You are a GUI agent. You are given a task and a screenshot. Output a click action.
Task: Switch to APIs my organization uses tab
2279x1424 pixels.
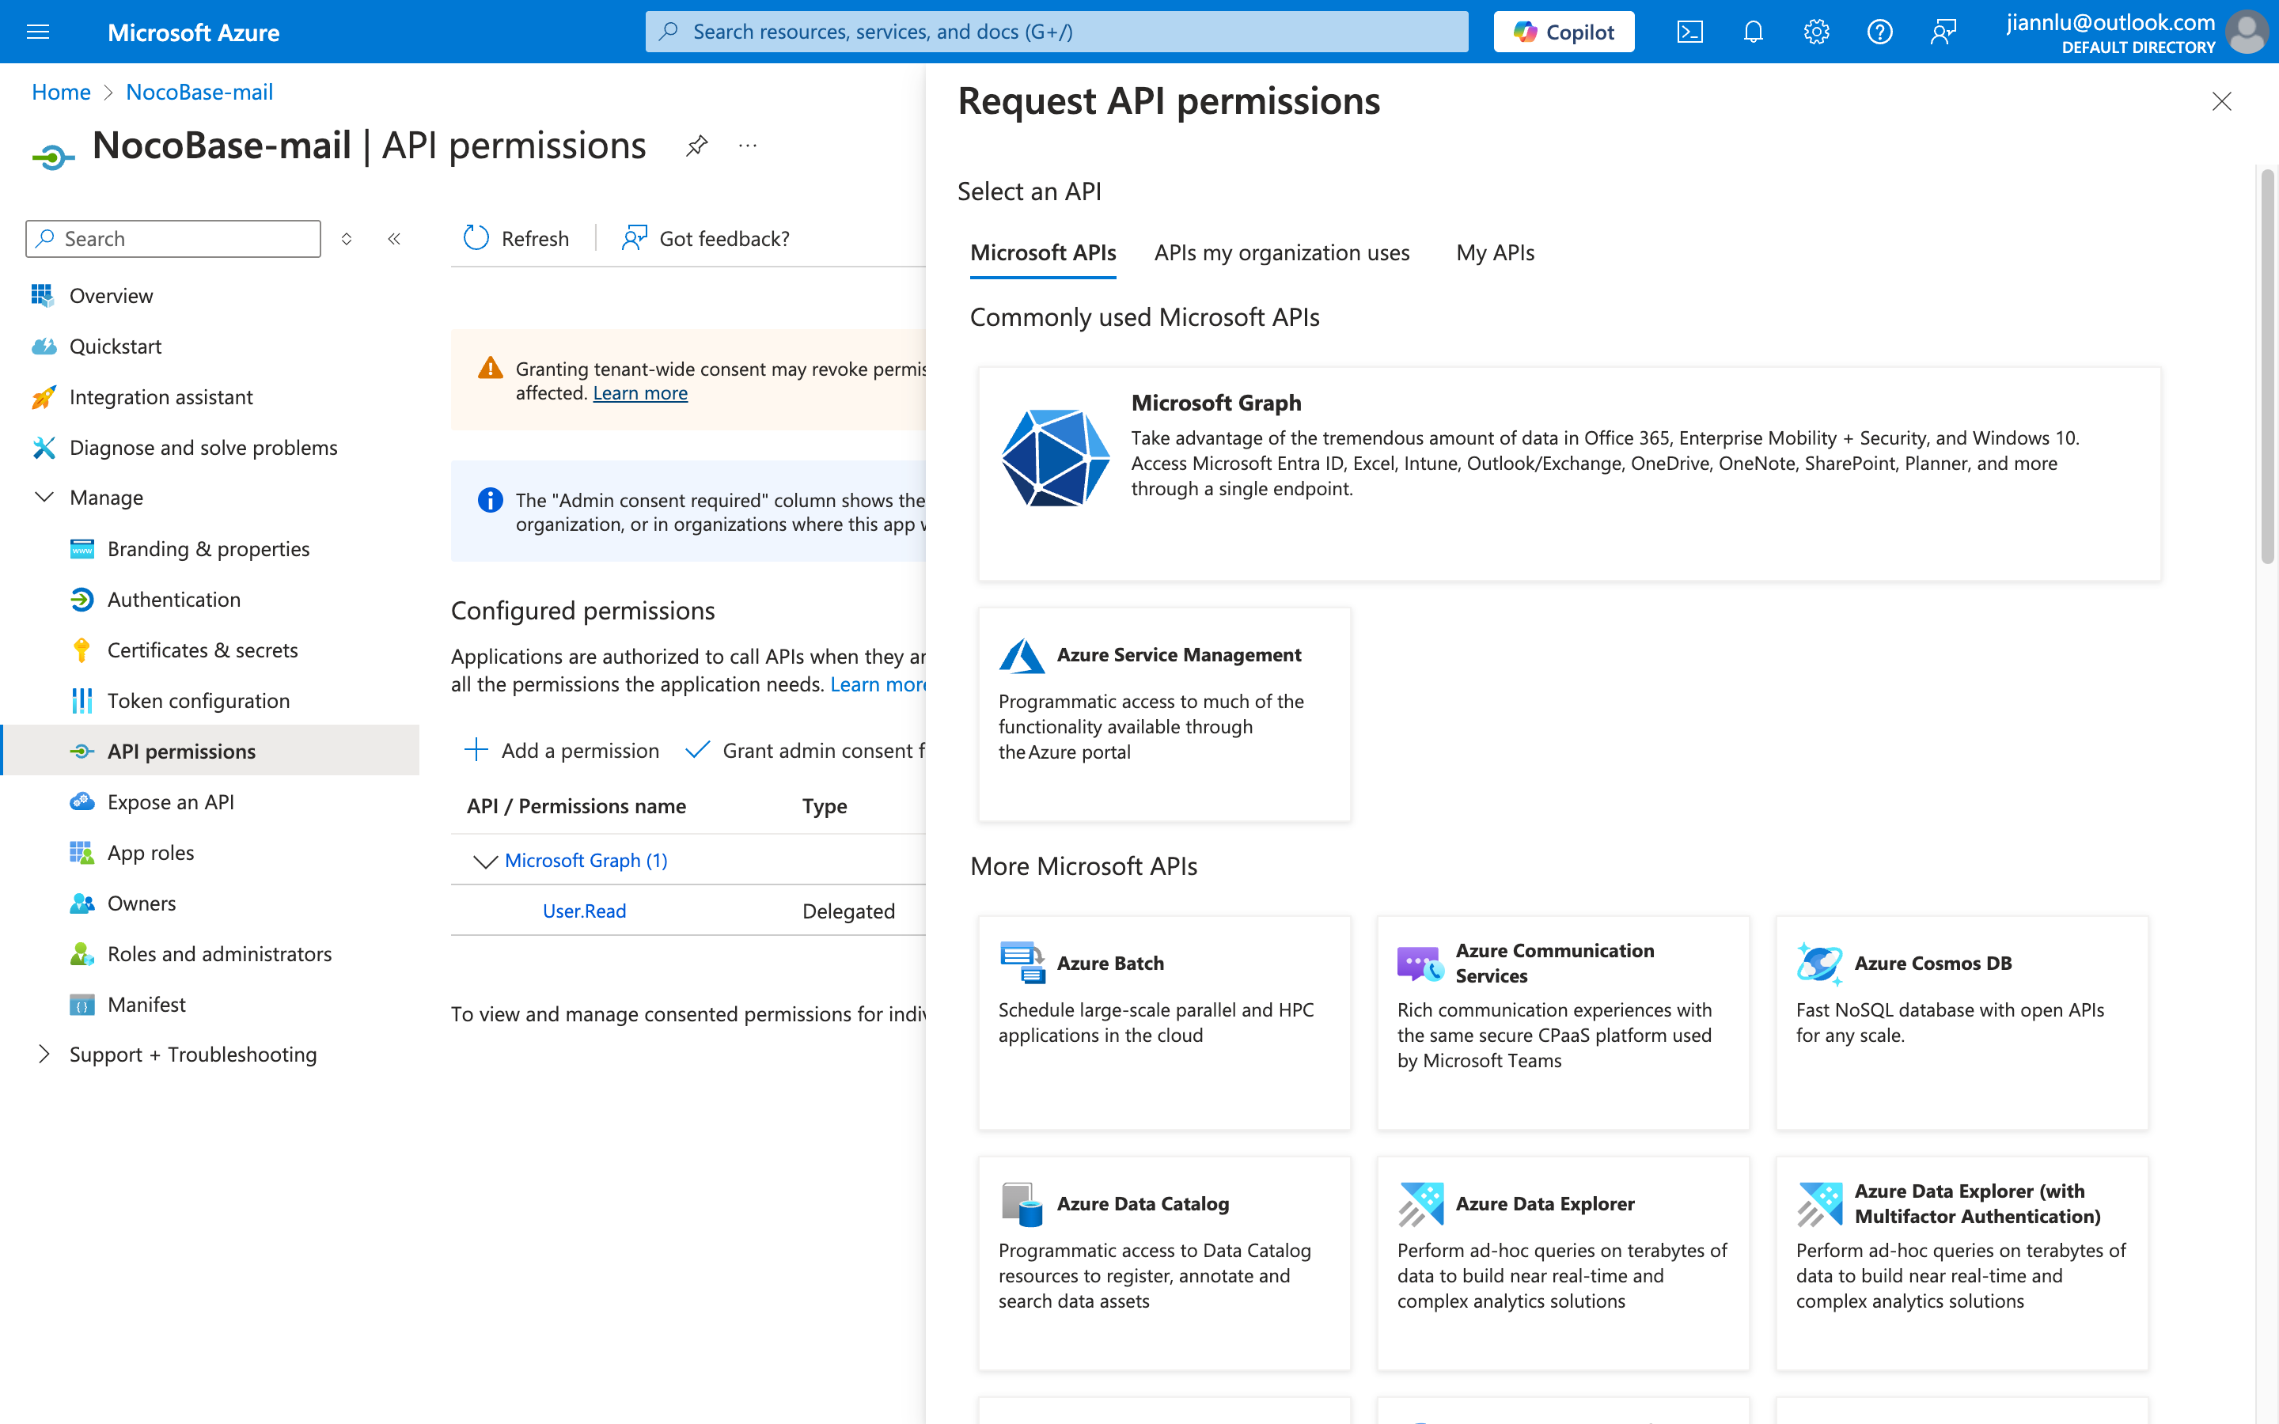pyautogui.click(x=1281, y=252)
